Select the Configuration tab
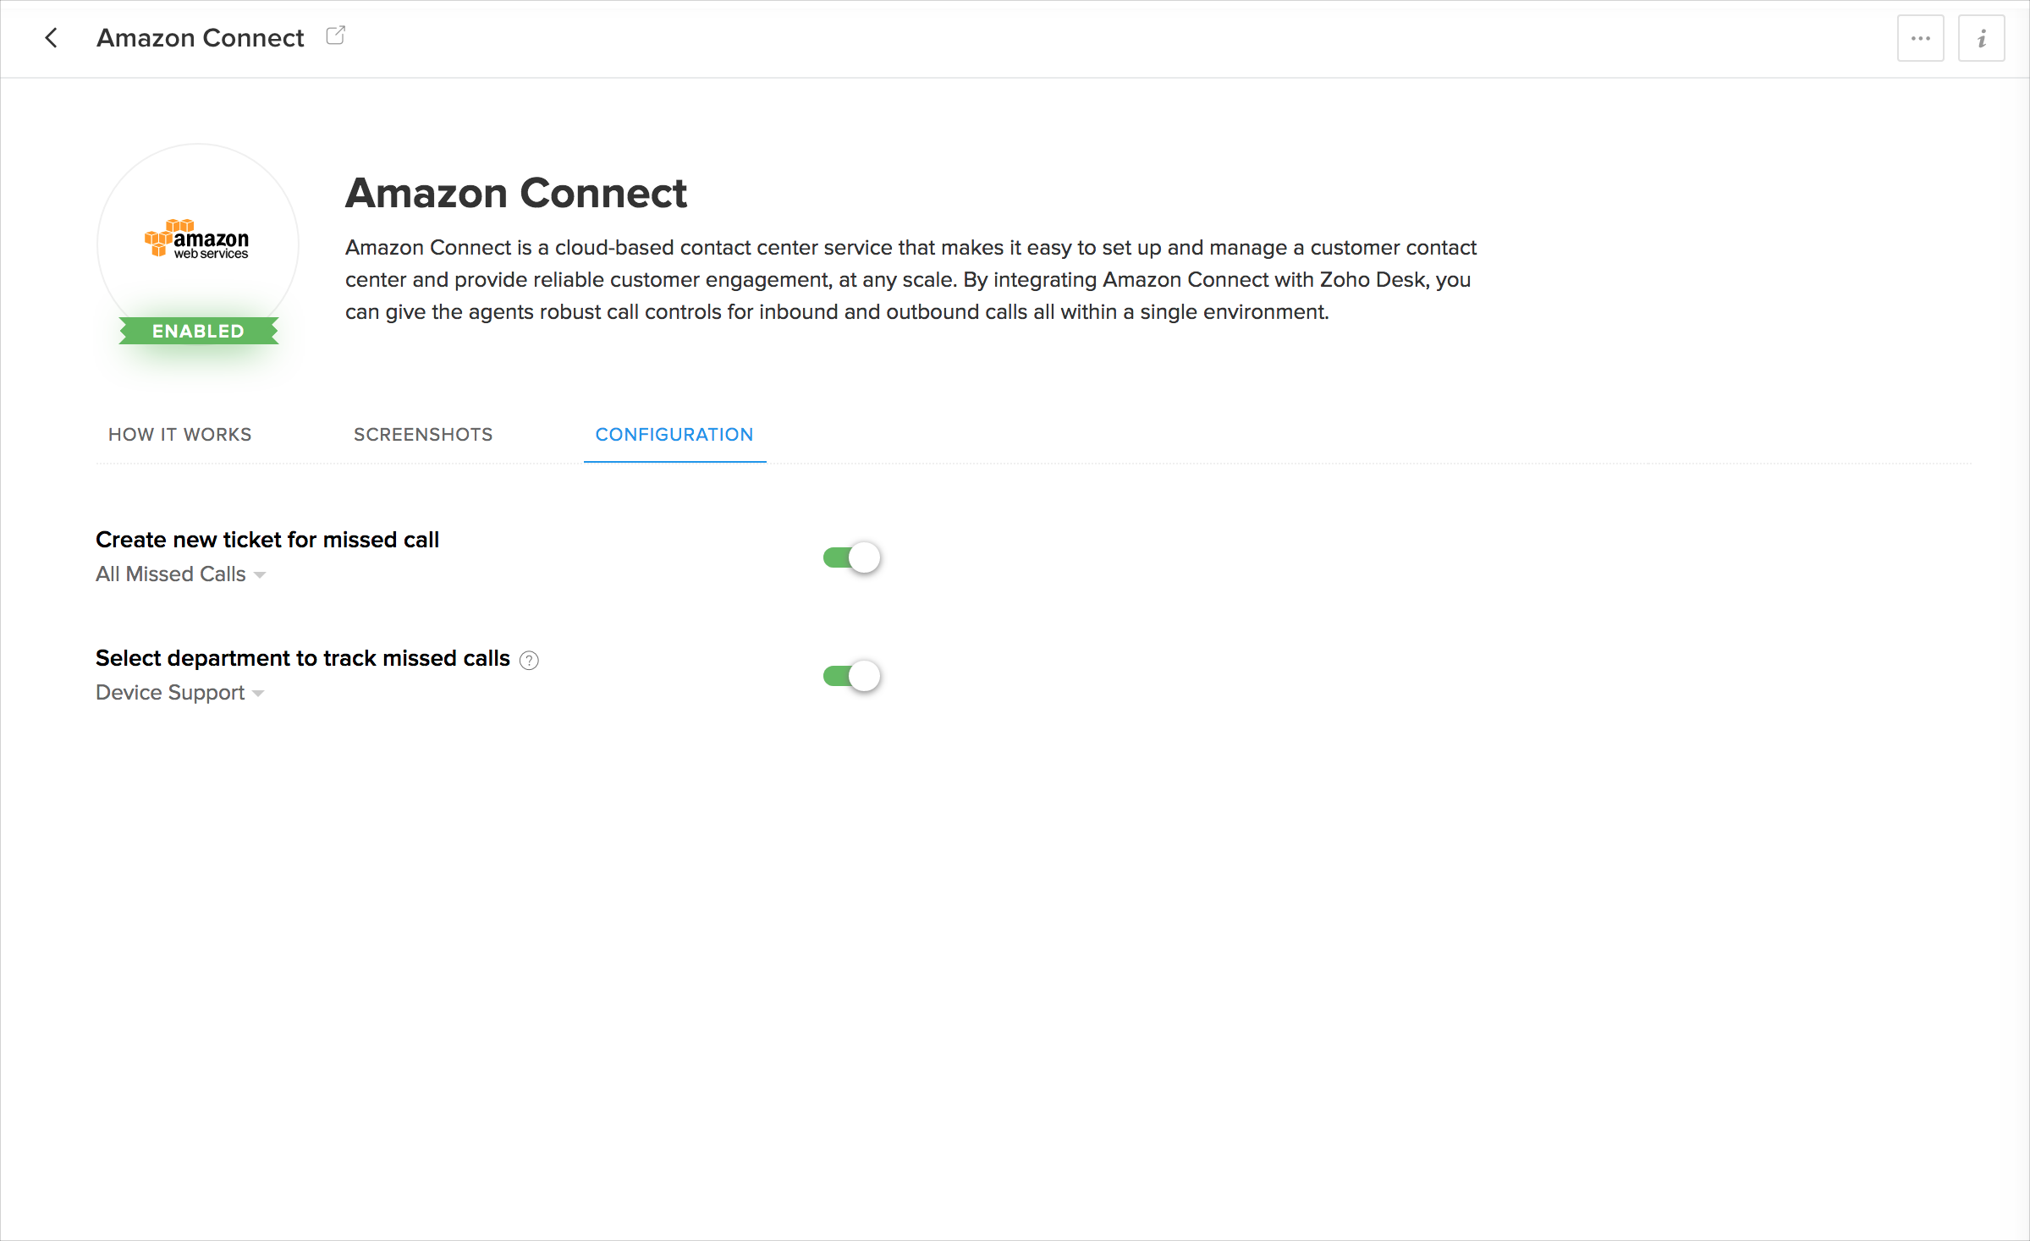 674,434
